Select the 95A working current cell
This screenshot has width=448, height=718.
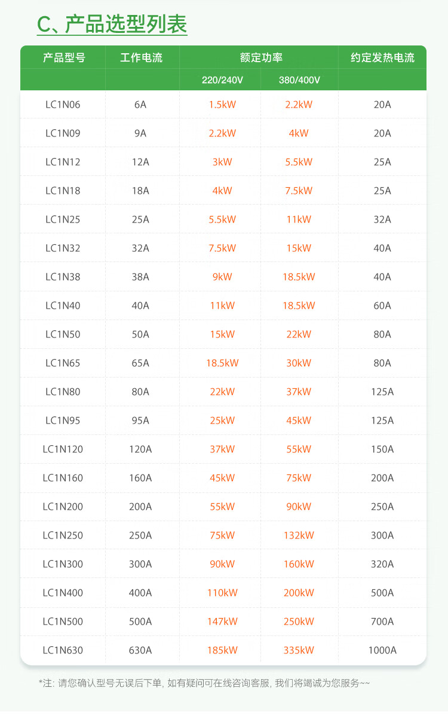(x=140, y=421)
